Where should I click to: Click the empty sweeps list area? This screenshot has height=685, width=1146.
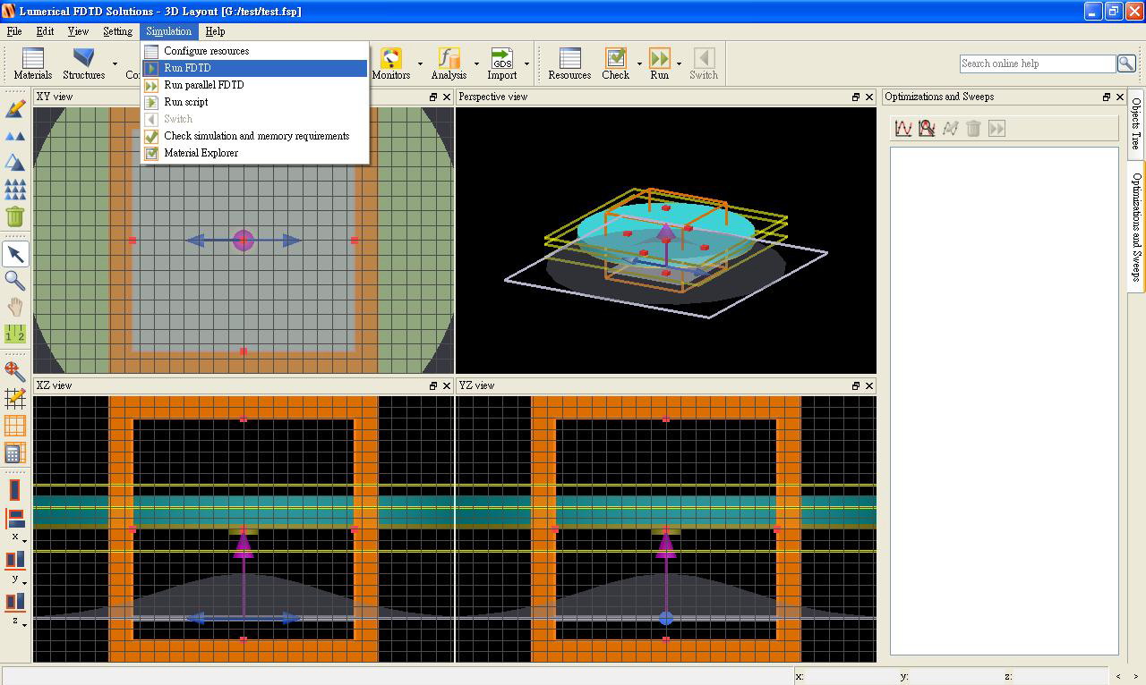pyautogui.click(x=1004, y=401)
